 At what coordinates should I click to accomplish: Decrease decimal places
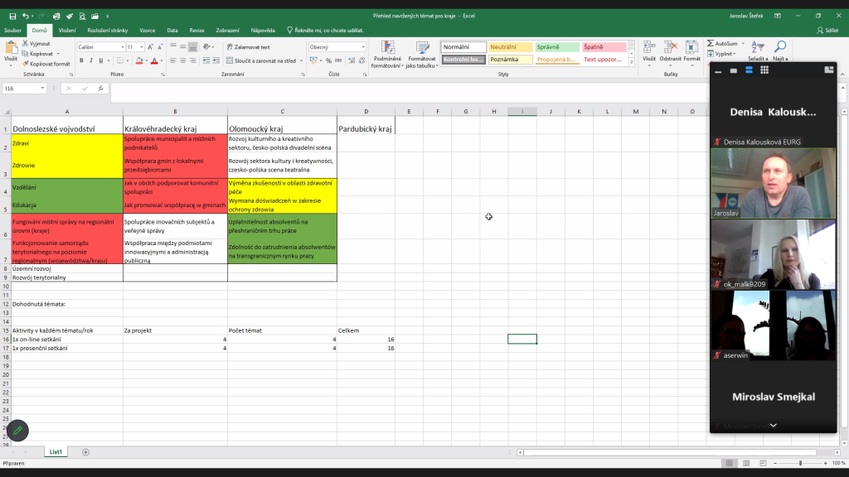tap(361, 60)
